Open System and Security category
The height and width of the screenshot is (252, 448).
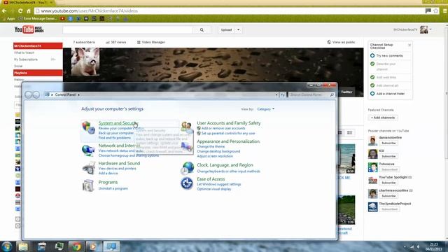click(x=118, y=123)
